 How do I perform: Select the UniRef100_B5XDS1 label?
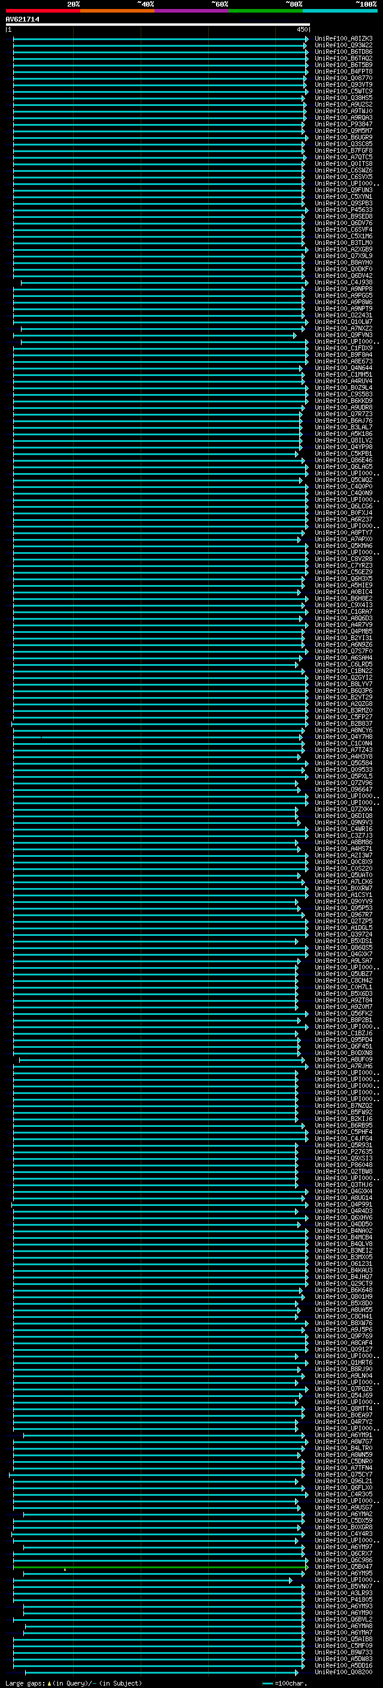click(343, 941)
